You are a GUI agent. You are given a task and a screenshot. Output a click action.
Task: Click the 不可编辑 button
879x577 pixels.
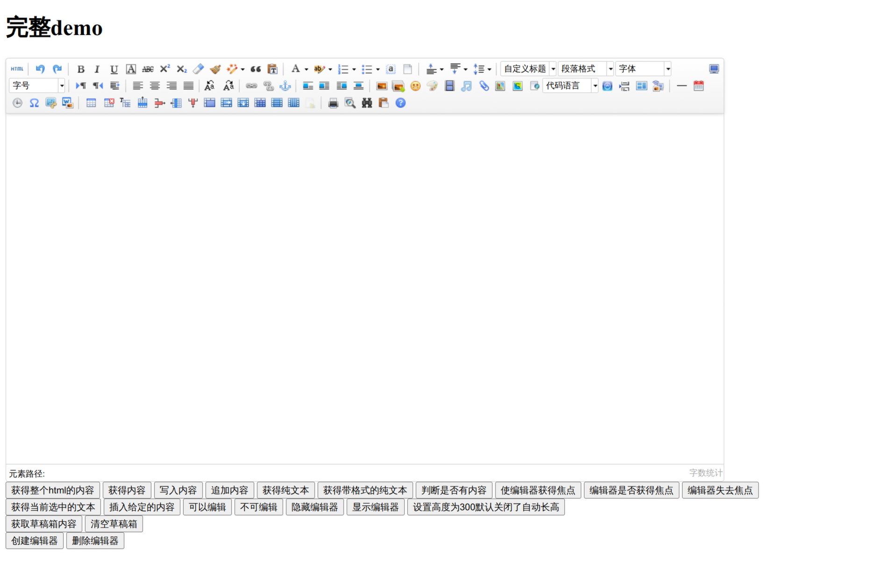259,507
